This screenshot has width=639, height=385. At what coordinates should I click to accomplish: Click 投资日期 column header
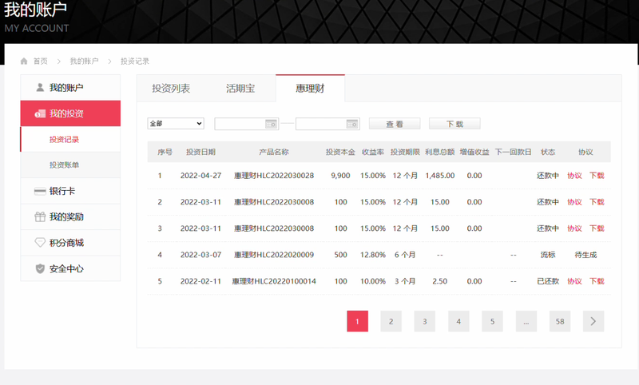tap(201, 152)
